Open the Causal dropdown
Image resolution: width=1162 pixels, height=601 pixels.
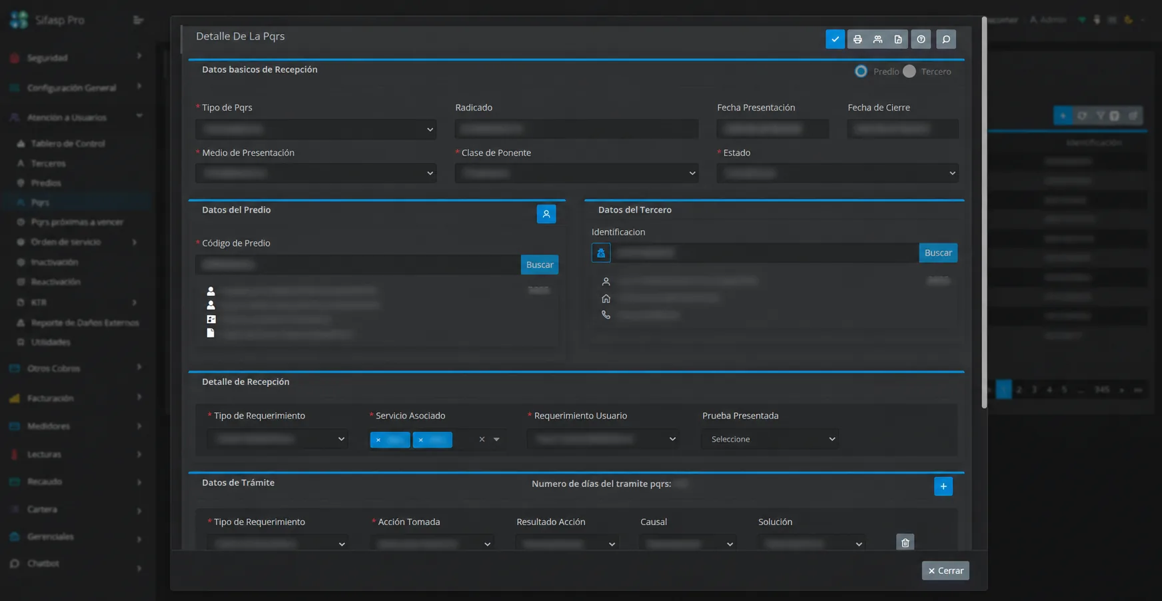coord(688,544)
